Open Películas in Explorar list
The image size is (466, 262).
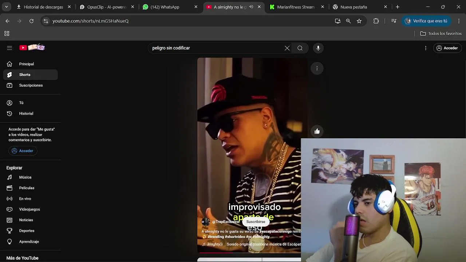pyautogui.click(x=31, y=188)
